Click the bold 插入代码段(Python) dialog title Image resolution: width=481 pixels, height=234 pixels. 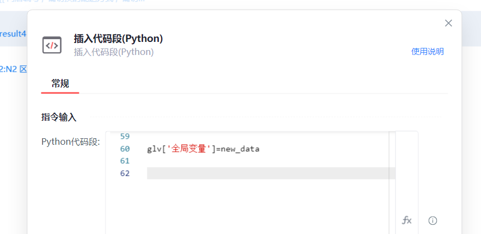tap(118, 39)
